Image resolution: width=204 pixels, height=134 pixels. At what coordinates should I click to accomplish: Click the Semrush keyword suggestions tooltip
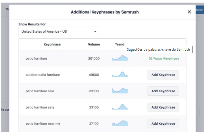coord(159,50)
